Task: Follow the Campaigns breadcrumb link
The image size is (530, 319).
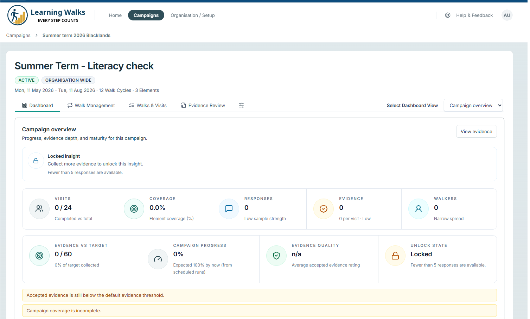Action: [18, 35]
